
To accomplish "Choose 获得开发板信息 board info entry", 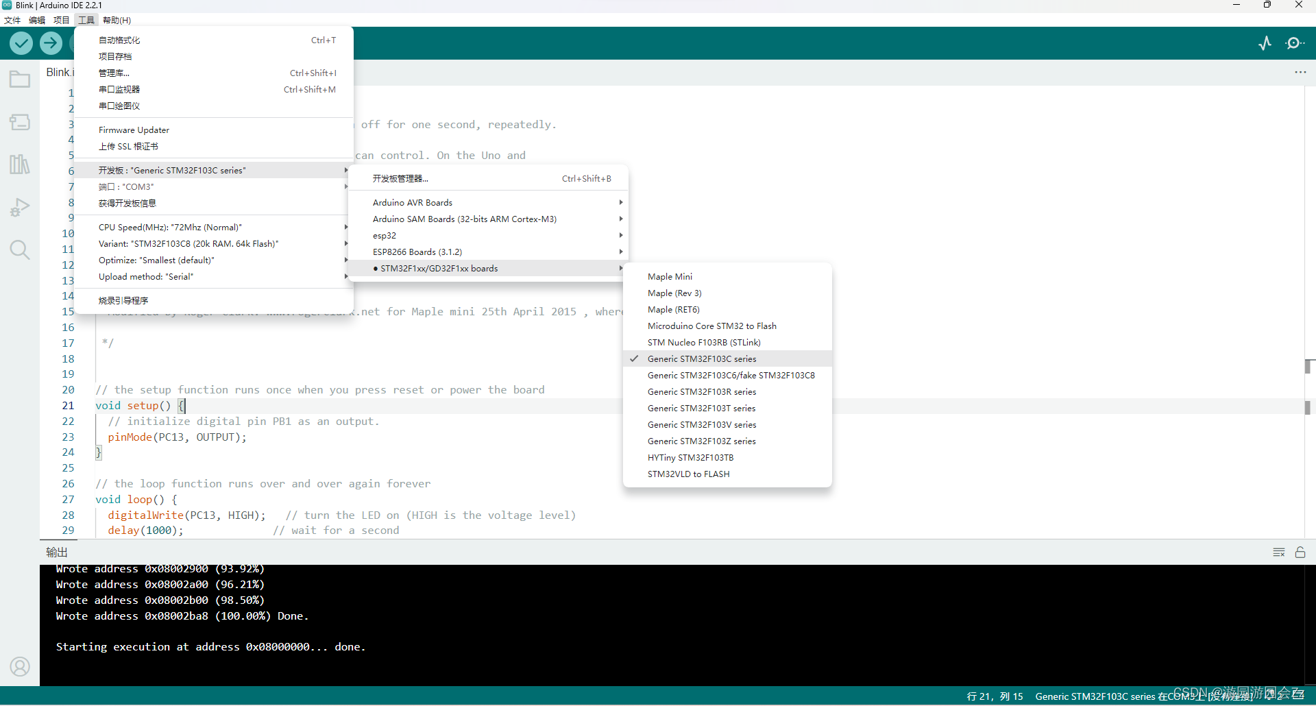I will (x=213, y=203).
